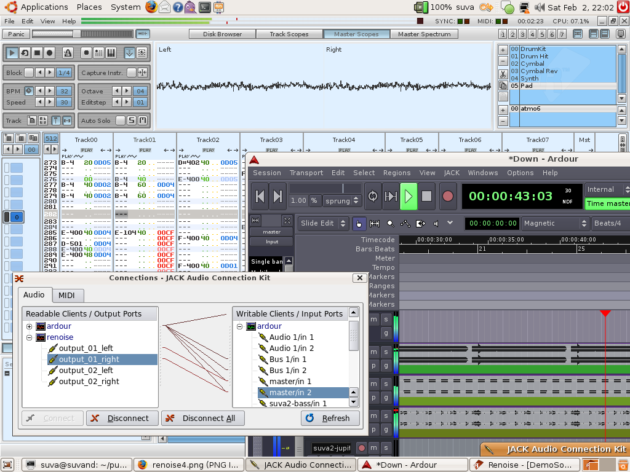
Task: Click the Ardour red record button
Action: coord(448,196)
